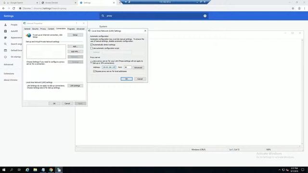Click LAN settings button
Screen dimensions: 308x173
click(75, 86)
